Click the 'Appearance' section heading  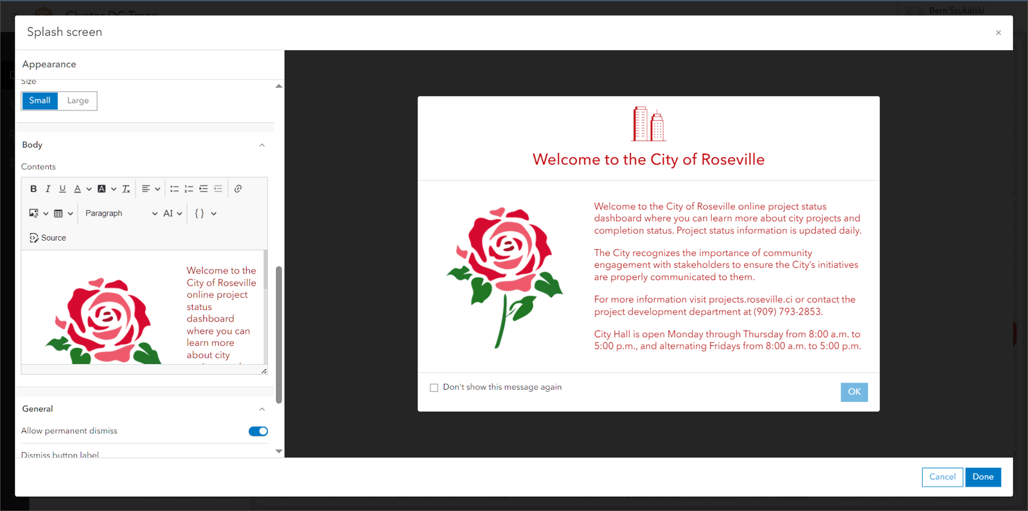tap(49, 64)
